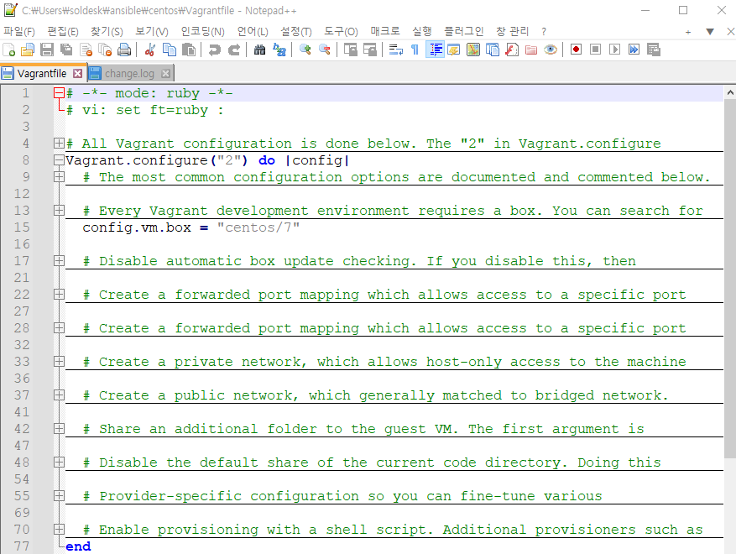Viewport: 736px width, 554px height.
Task: Stop macro recording button
Action: [x=595, y=50]
